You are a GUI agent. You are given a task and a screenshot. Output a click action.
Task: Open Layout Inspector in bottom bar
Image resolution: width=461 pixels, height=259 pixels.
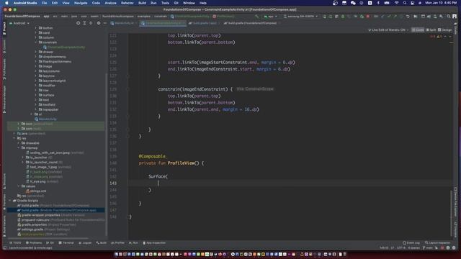437,243
